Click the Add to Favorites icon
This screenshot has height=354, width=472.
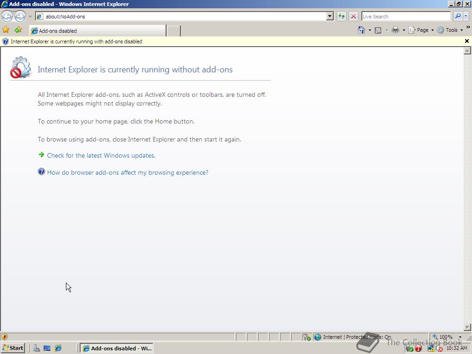18,30
